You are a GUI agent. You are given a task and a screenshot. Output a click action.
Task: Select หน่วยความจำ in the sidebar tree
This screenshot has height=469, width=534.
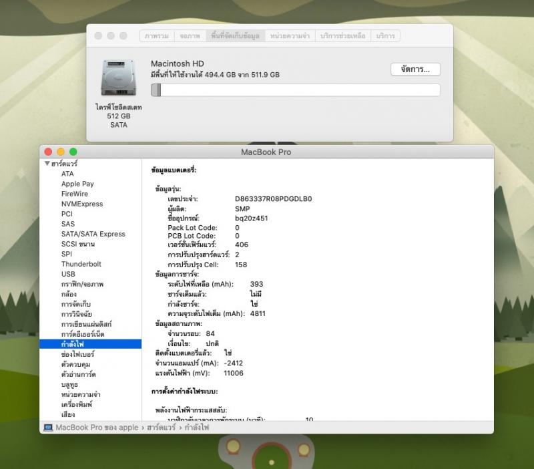click(x=81, y=394)
